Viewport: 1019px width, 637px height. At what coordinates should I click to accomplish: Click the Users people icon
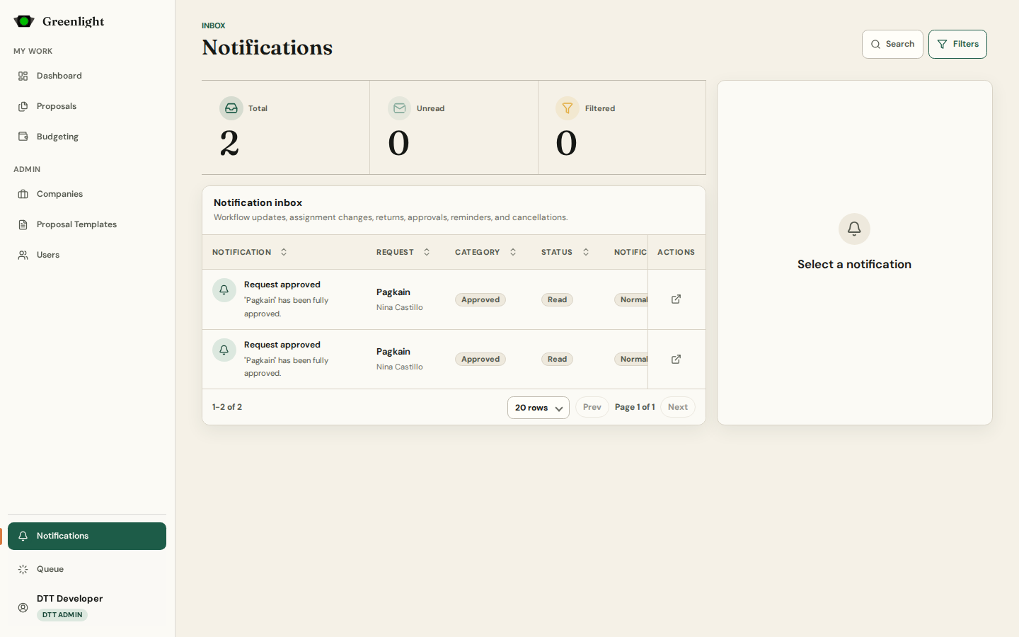click(23, 255)
